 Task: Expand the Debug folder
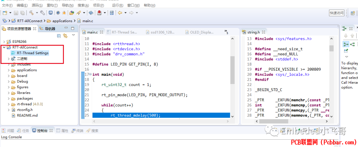pos(9,81)
